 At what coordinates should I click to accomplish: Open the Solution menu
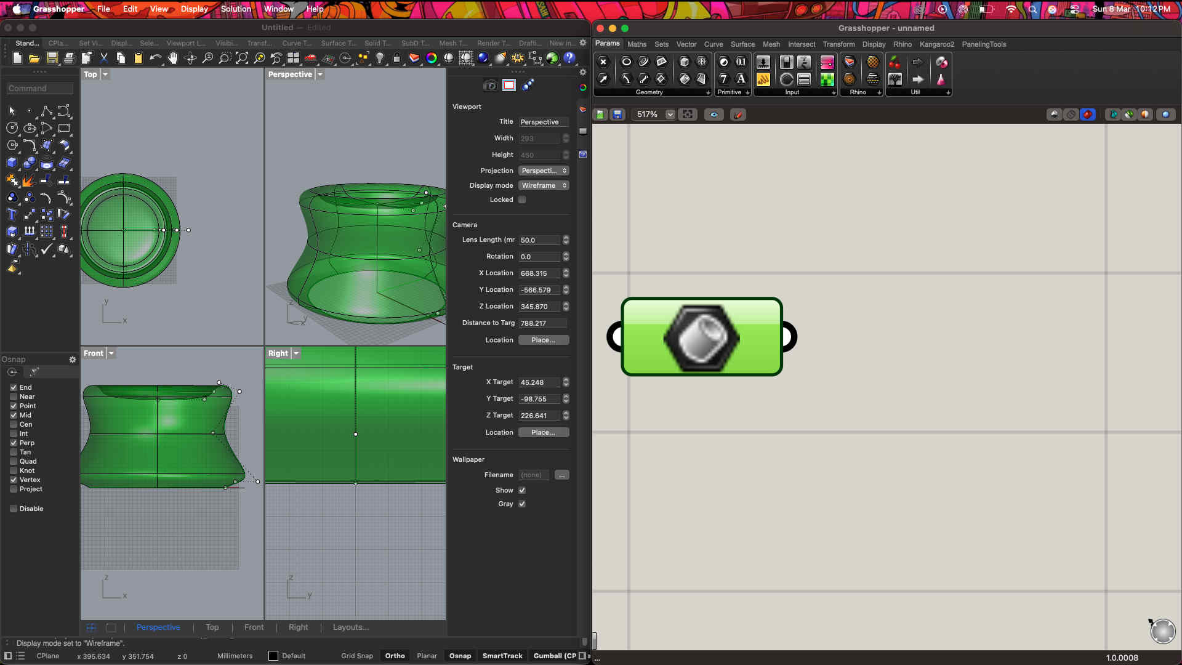click(236, 9)
